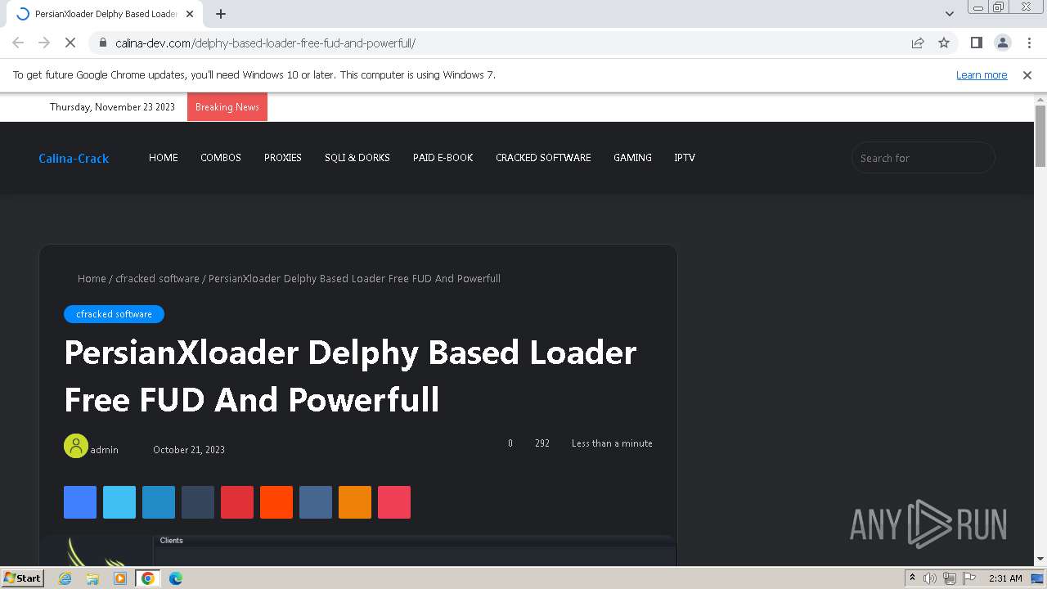Click the vertical page scrollbar thumb

click(x=1040, y=135)
